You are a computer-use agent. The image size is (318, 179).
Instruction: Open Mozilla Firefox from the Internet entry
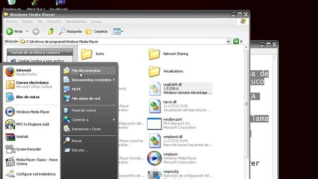(x=31, y=72)
